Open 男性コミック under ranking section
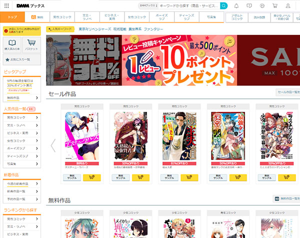Image resolution: width=300 pixels, height=238 pixels. click(22, 219)
